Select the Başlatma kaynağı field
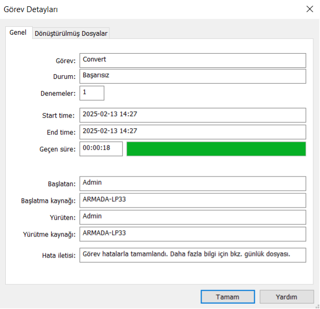The height and width of the screenshot is (309, 320). coord(193,200)
